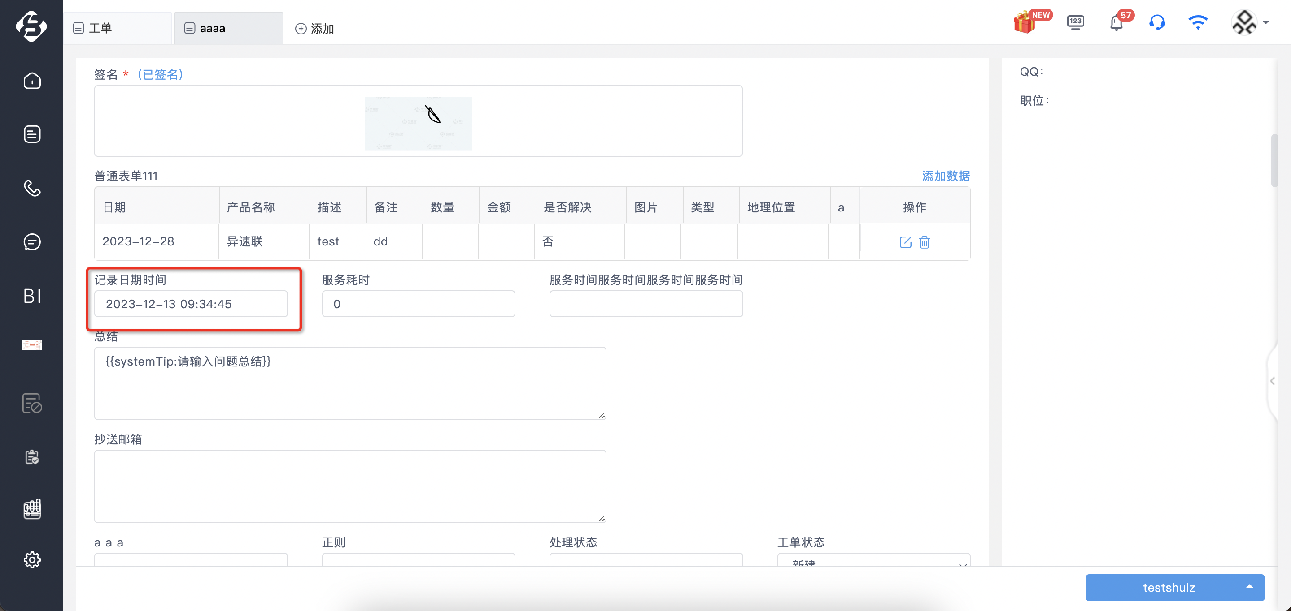Click the 添加数据 link
Image resolution: width=1291 pixels, height=611 pixels.
coord(946,176)
